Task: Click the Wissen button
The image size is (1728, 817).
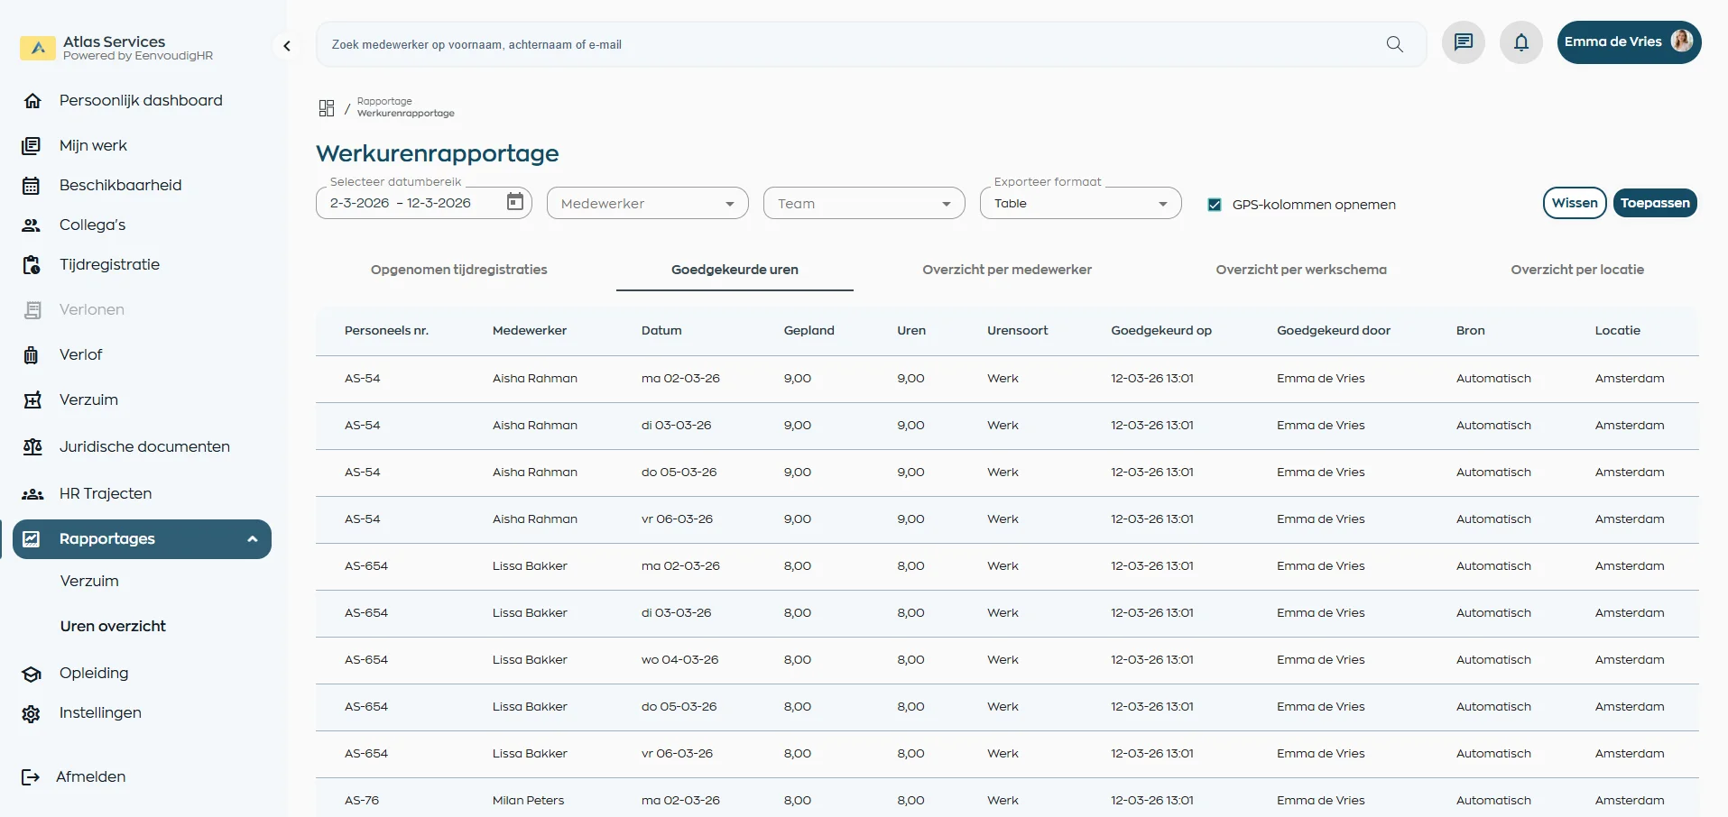Action: (x=1574, y=203)
